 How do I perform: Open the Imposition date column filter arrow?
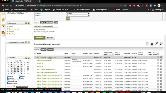(x=113, y=54)
